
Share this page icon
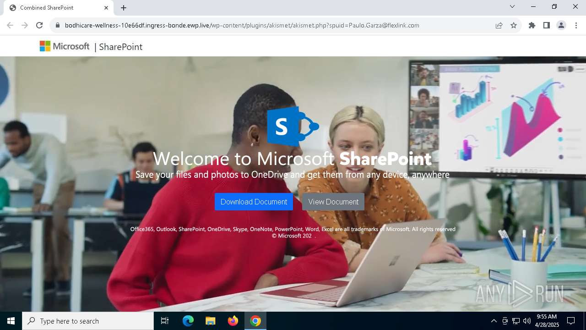[499, 25]
